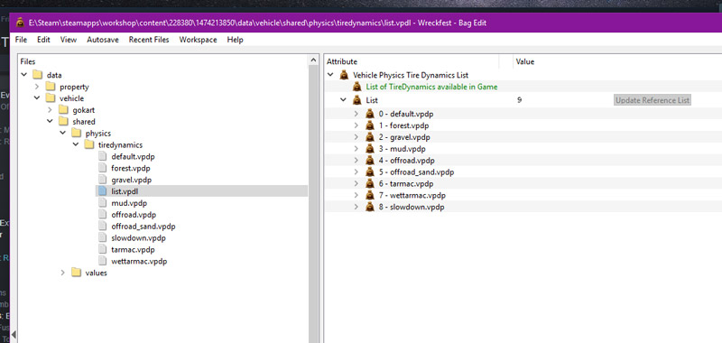Click the property folder icon
The width and height of the screenshot is (722, 343).
pos(51,87)
